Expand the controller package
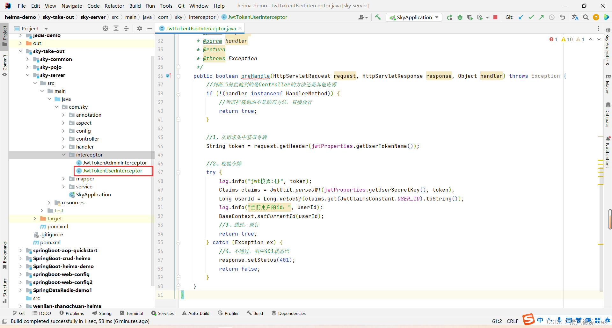Viewport: 612px width, 328px height. point(63,139)
